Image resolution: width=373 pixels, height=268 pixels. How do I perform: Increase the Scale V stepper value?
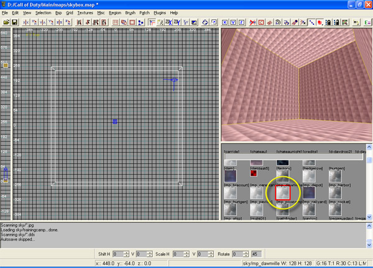tap(211, 252)
